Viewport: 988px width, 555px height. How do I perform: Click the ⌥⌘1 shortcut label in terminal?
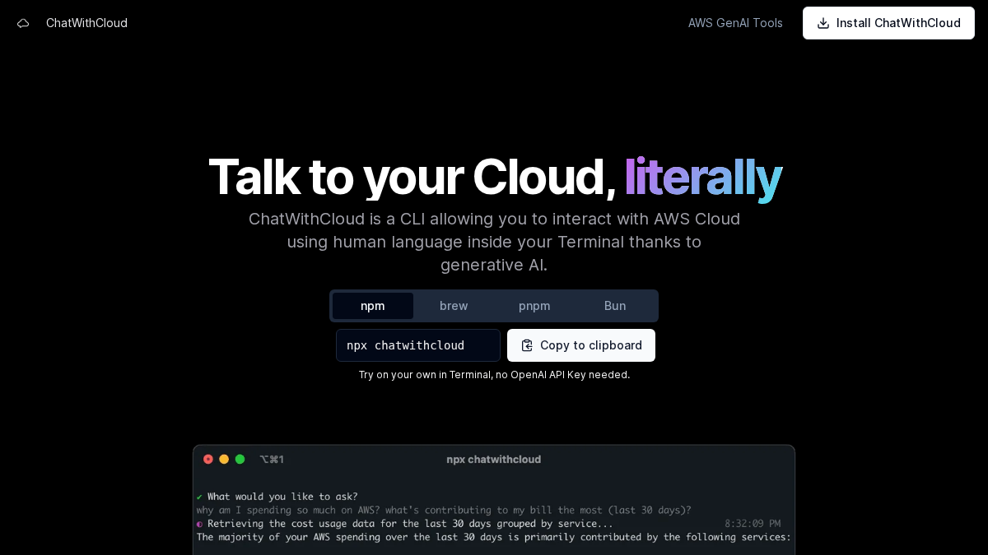pos(272,459)
